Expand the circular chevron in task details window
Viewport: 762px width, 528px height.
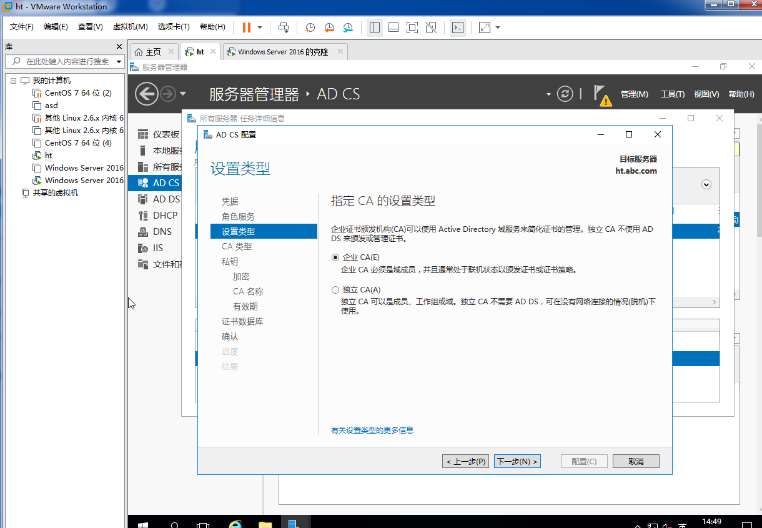coord(706,184)
